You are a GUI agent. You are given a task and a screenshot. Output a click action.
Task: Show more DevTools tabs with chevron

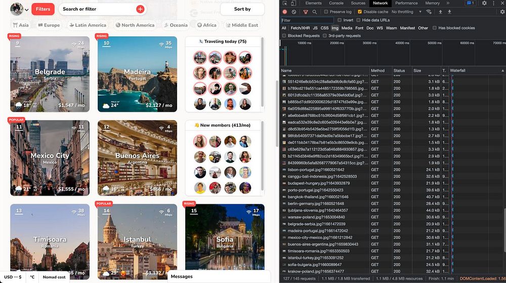click(447, 3)
